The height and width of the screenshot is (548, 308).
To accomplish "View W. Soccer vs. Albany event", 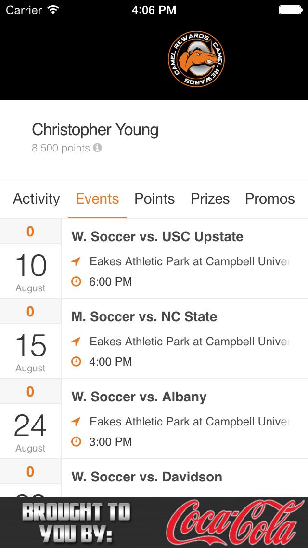I will [139, 397].
